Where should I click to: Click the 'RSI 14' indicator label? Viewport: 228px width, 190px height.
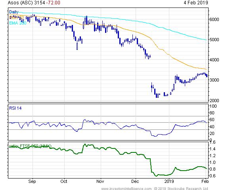pos(15,108)
